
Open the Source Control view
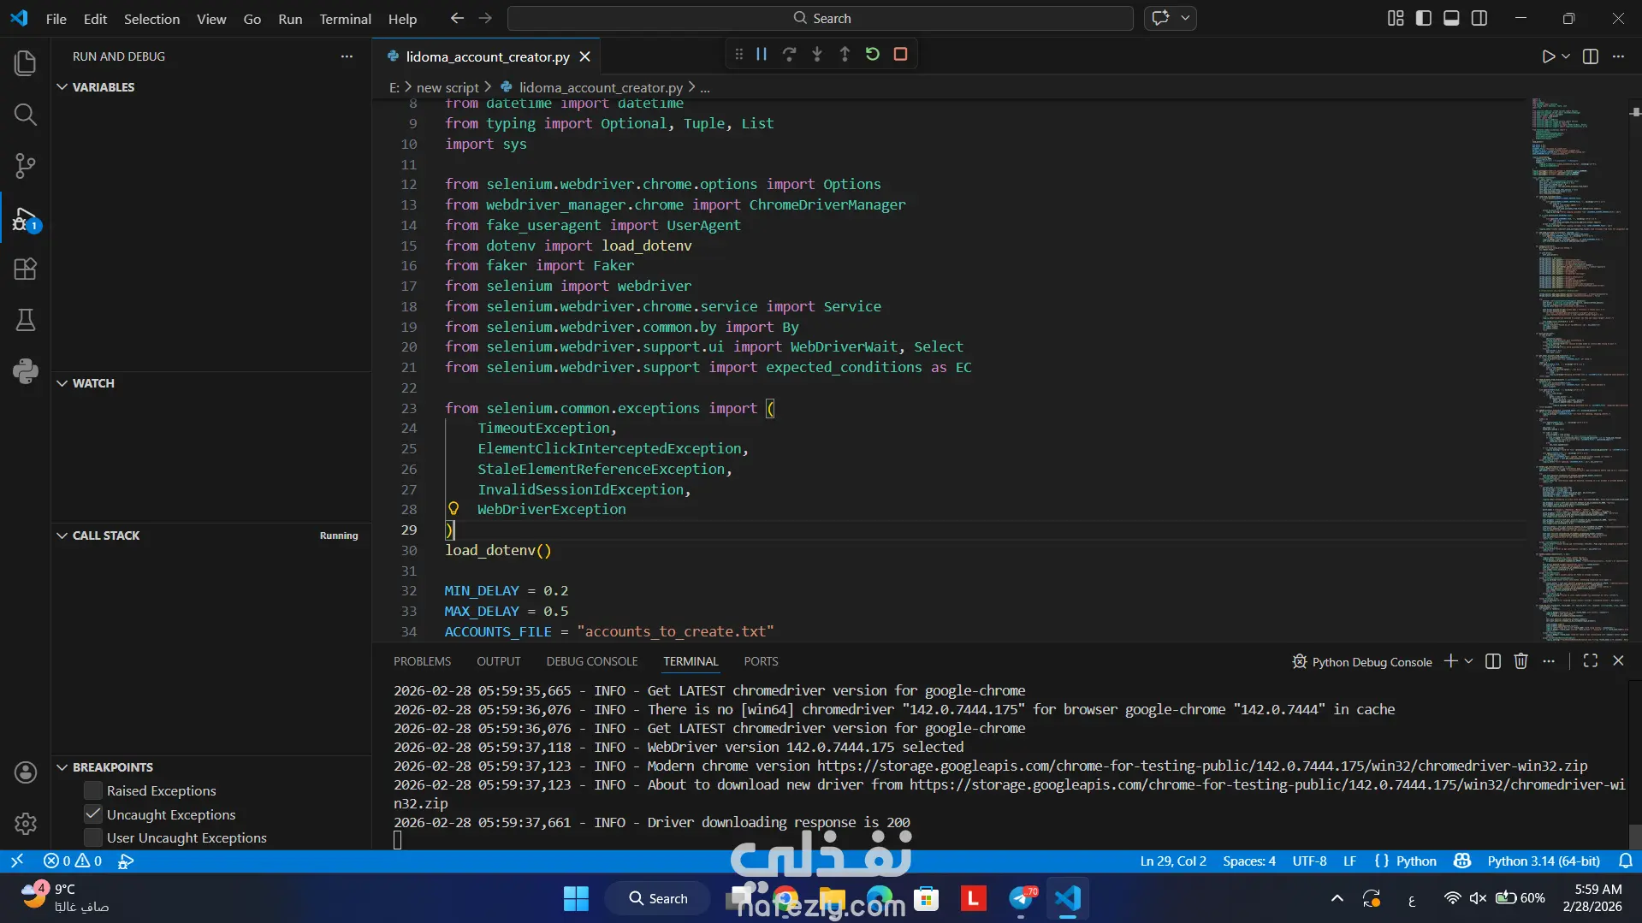click(x=26, y=166)
